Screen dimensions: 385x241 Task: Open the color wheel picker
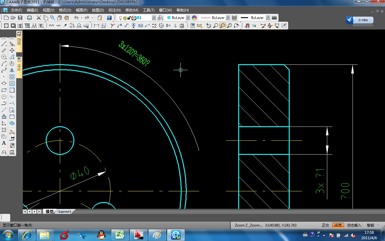click(x=194, y=18)
